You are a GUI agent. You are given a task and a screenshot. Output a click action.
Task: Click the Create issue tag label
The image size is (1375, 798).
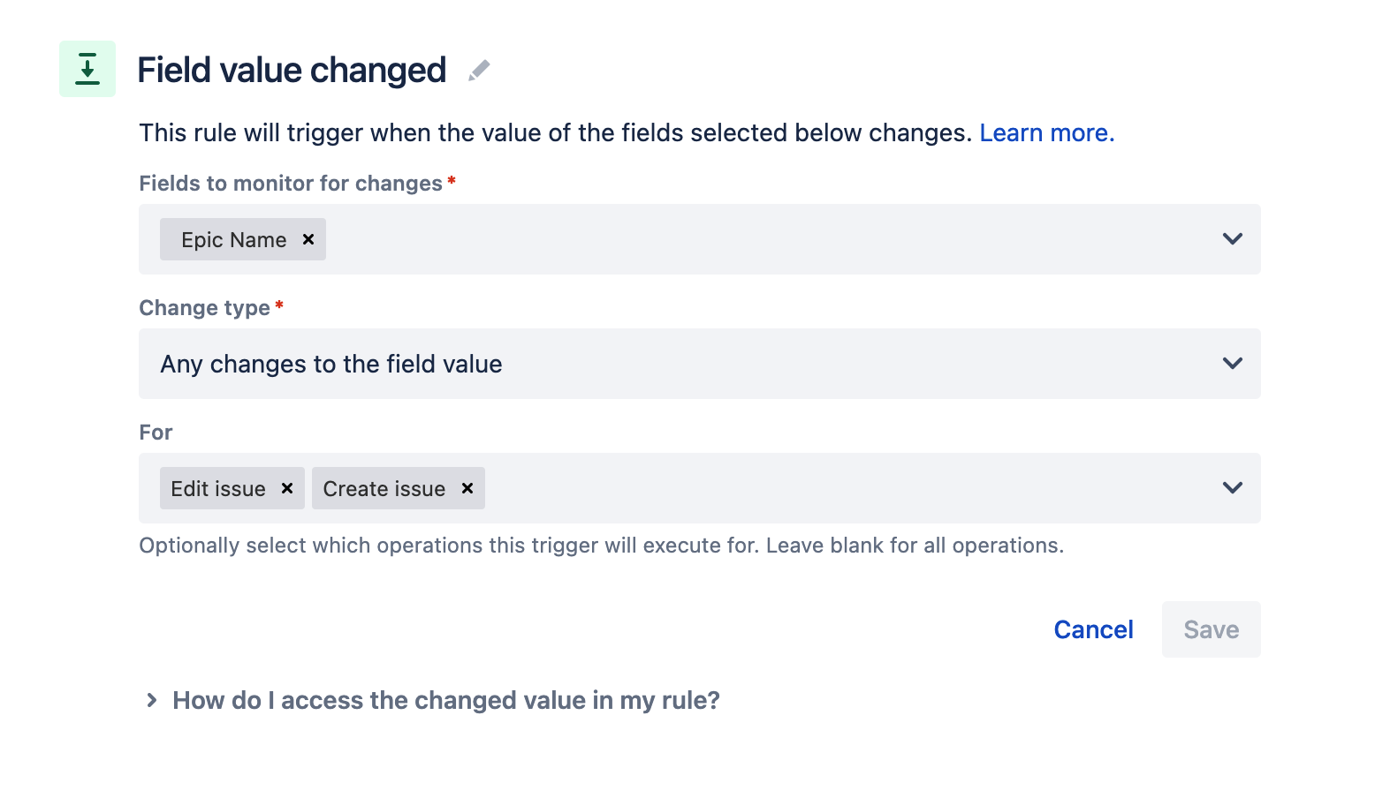point(384,489)
